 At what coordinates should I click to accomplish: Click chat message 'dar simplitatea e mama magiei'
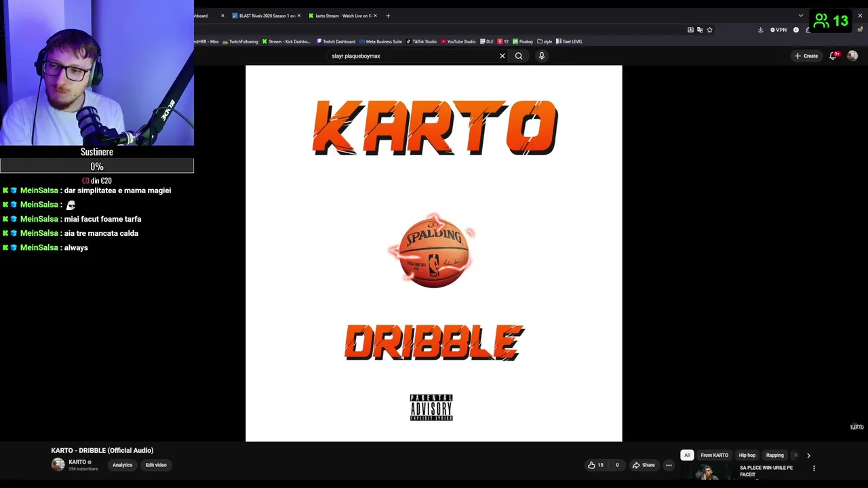(117, 190)
